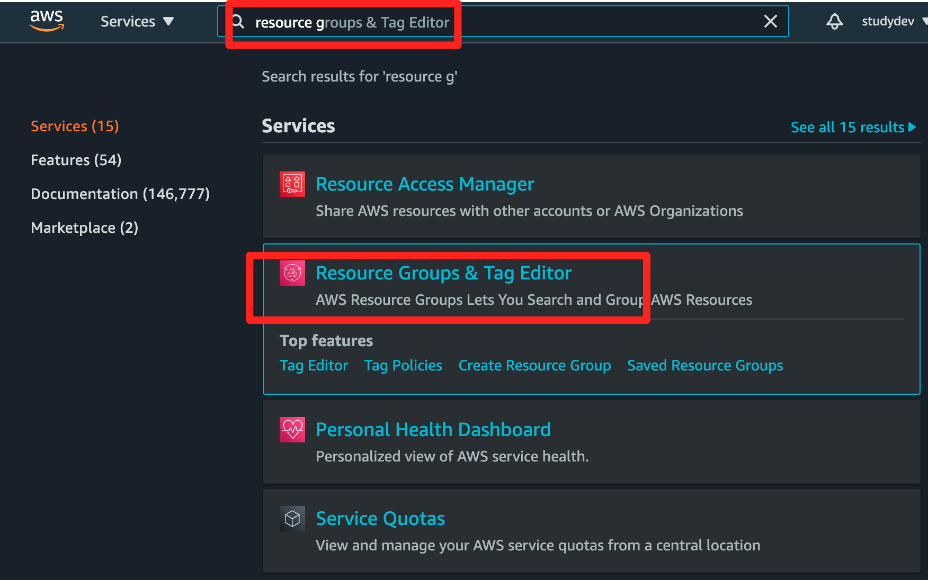Screen dimensions: 928x580
Task: Click the AWS logo home icon
Action: (x=47, y=21)
